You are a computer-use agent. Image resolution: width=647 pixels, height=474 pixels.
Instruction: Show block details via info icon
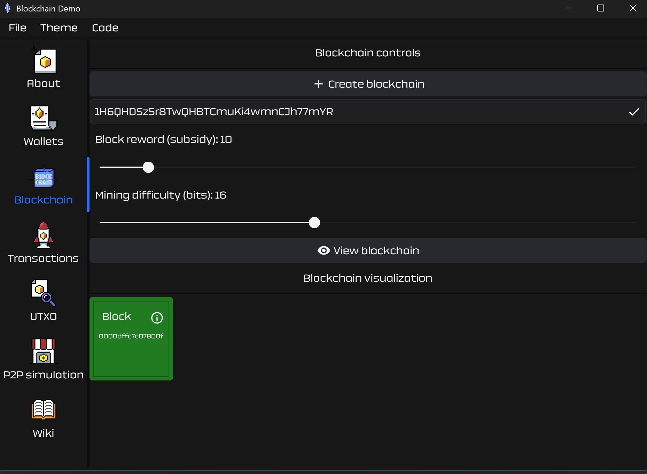pyautogui.click(x=157, y=318)
